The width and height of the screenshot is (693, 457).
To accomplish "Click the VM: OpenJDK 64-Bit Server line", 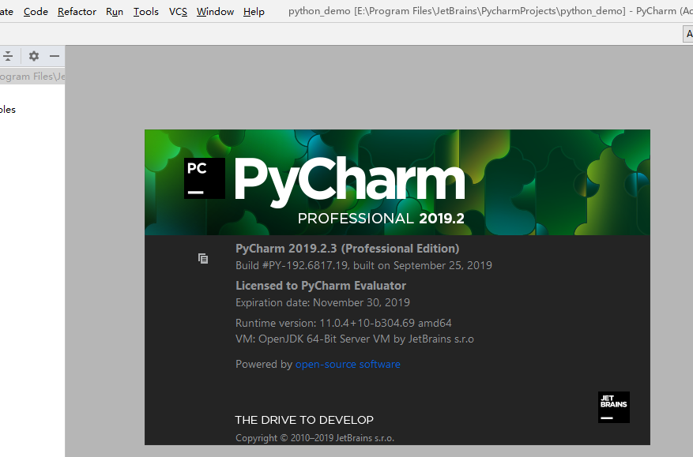I will tap(355, 339).
